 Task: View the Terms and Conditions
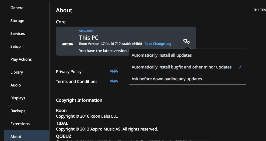point(114,81)
